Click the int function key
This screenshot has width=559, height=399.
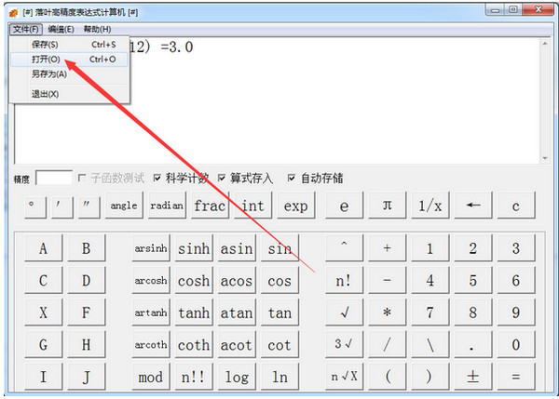tap(252, 206)
